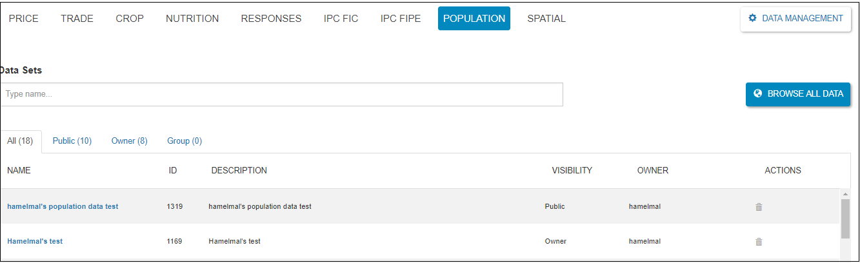Open the RESPONSES tab
The image size is (860, 263).
[x=271, y=19]
